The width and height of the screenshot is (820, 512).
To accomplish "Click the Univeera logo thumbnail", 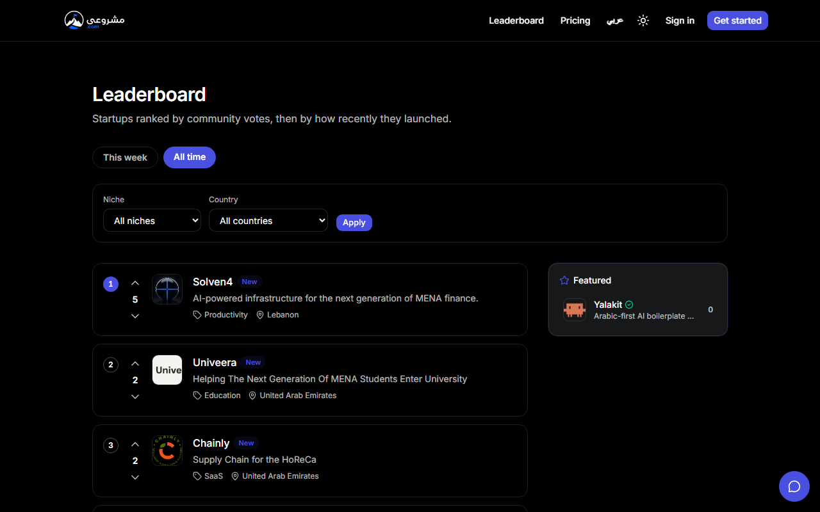I will 167,370.
